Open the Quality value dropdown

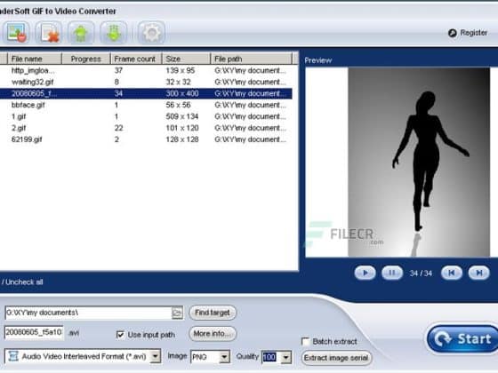click(286, 357)
